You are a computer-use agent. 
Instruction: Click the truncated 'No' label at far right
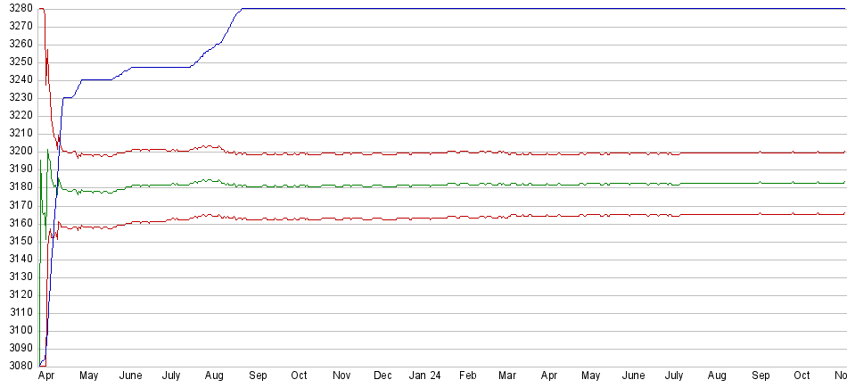[839, 376]
